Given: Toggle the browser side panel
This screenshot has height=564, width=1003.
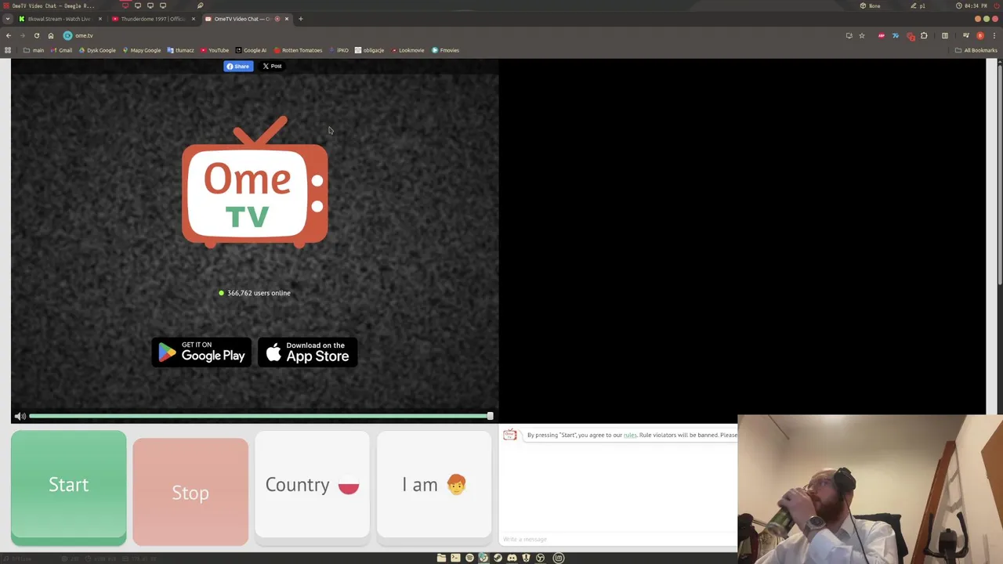Looking at the screenshot, I should [945, 35].
